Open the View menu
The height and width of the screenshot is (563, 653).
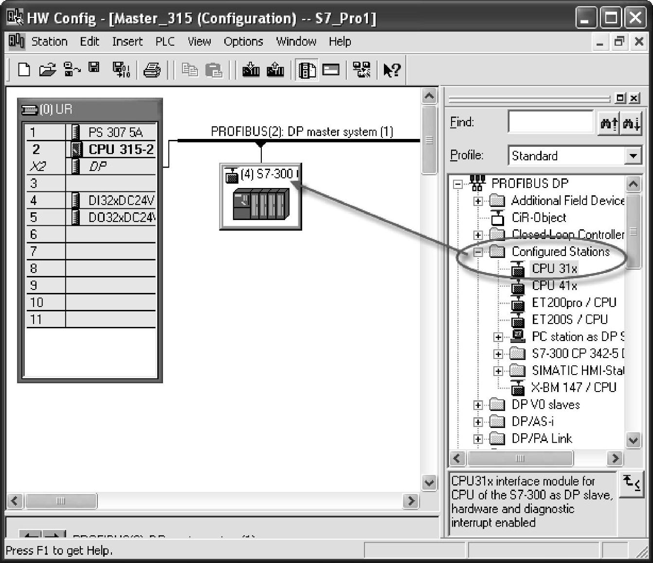click(x=200, y=42)
